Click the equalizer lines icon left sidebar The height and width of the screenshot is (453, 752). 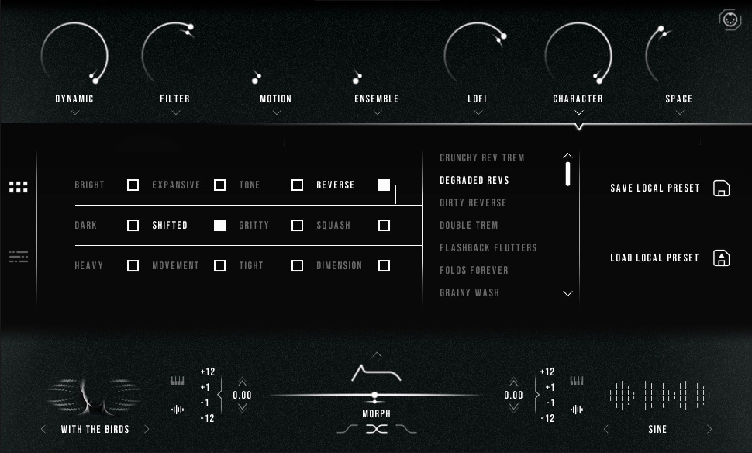tap(19, 257)
